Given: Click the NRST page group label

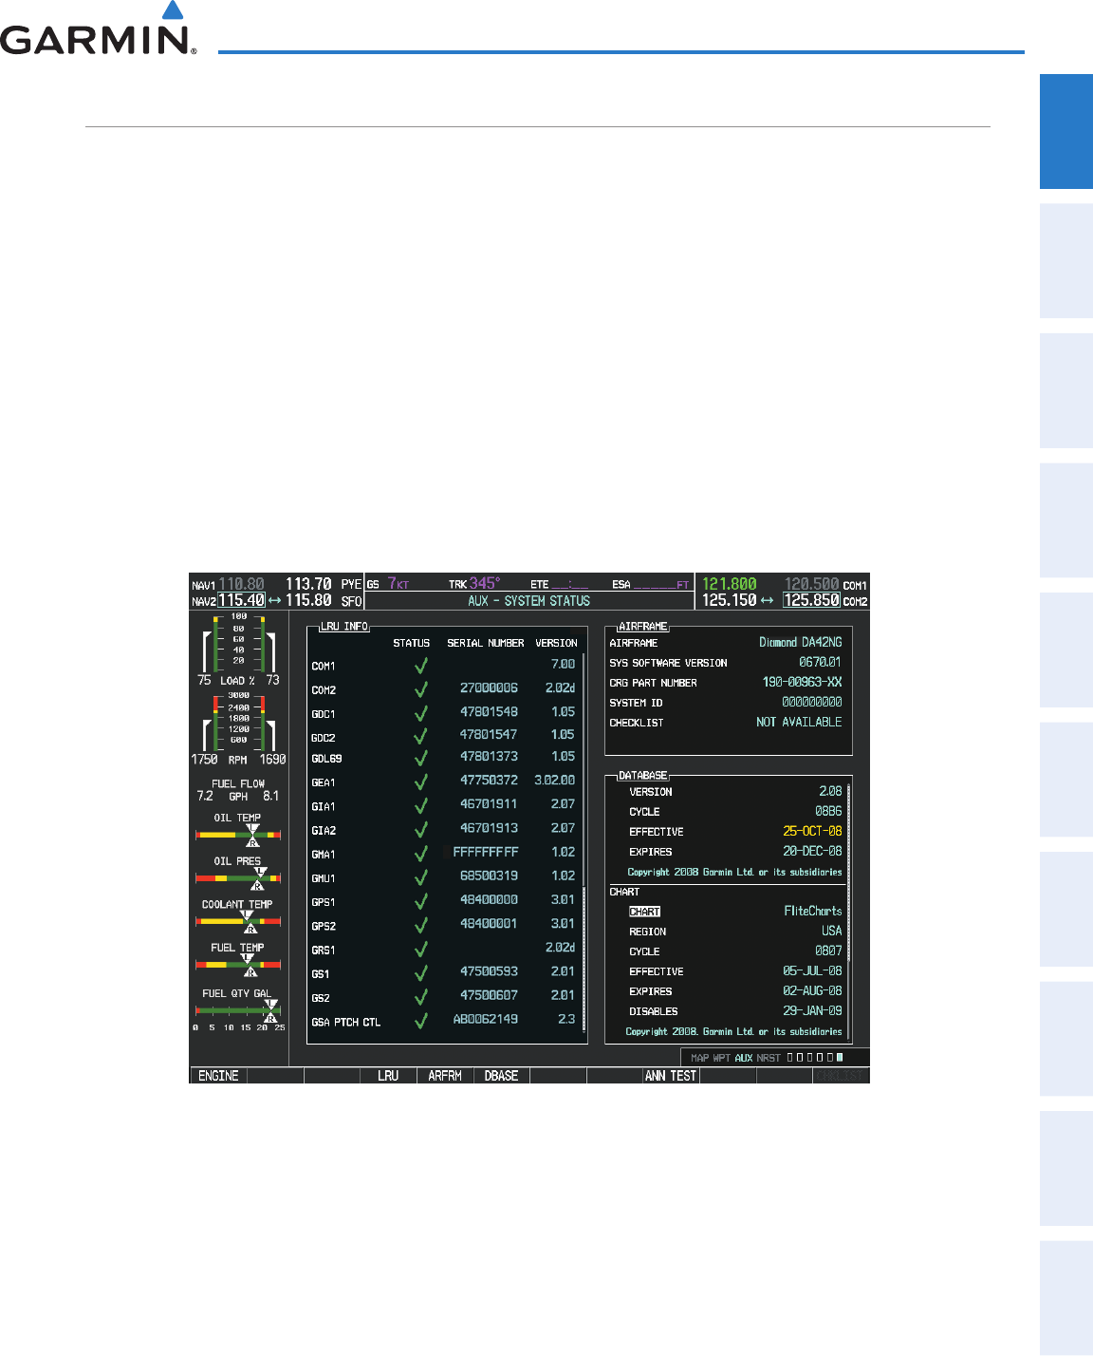Looking at the screenshot, I should (769, 1058).
